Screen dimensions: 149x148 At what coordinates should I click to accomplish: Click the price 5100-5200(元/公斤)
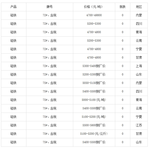tap(94, 134)
